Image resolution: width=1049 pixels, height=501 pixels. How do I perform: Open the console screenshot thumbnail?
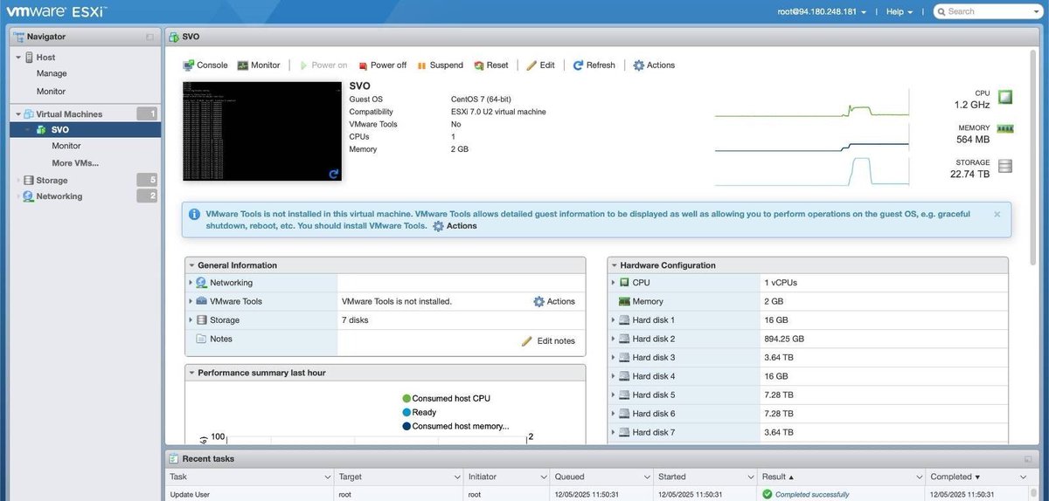pos(262,131)
